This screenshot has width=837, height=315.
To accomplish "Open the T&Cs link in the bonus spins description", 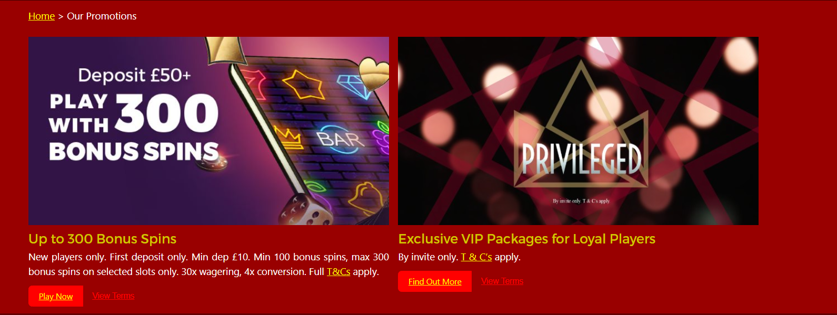I will coord(338,272).
